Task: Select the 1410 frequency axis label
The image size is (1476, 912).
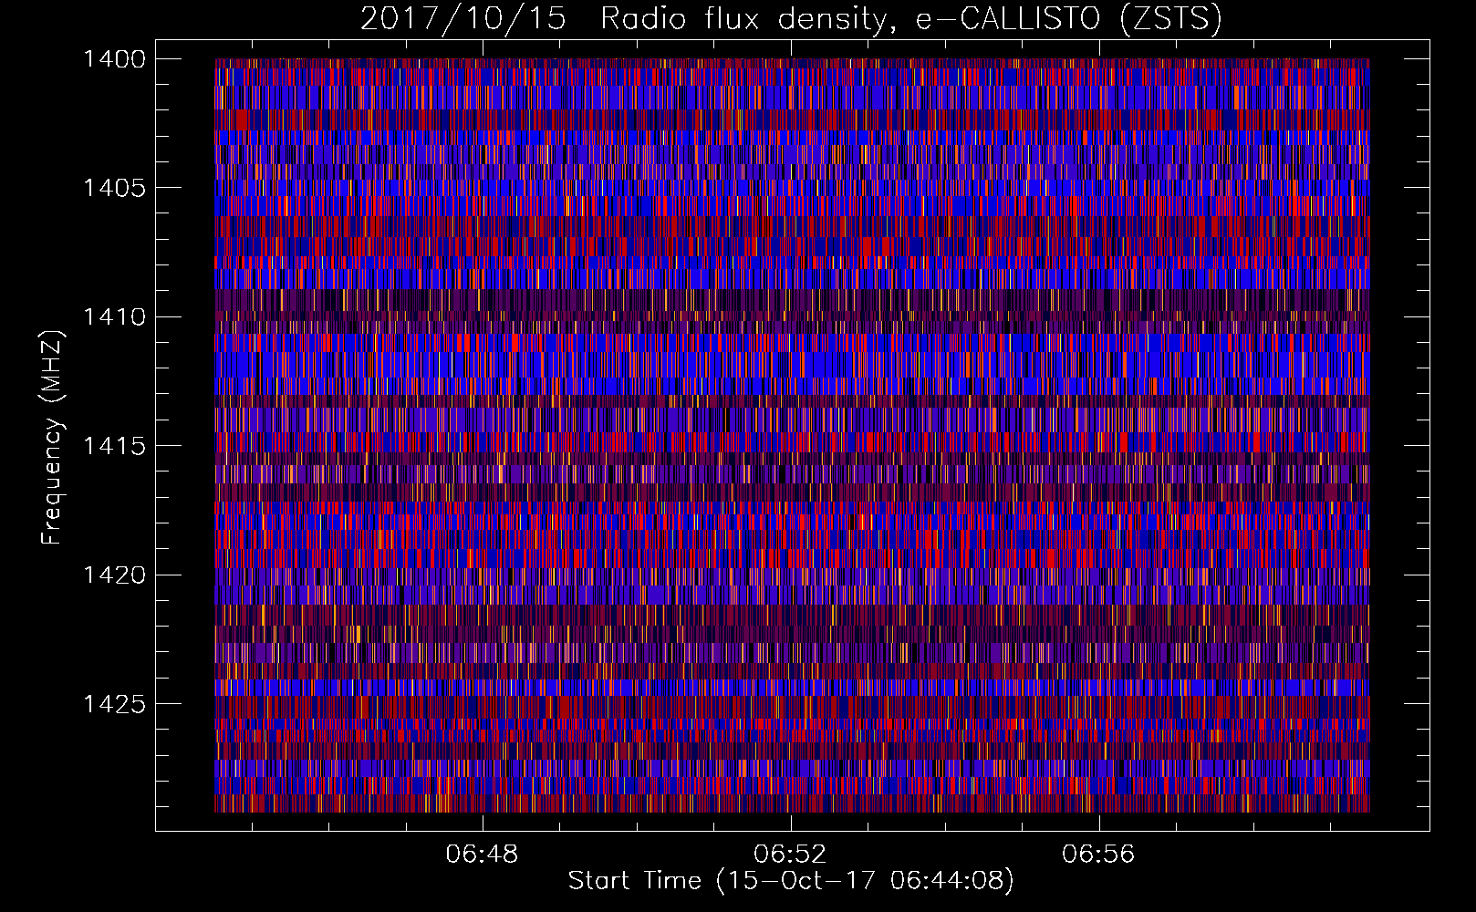Action: [114, 317]
